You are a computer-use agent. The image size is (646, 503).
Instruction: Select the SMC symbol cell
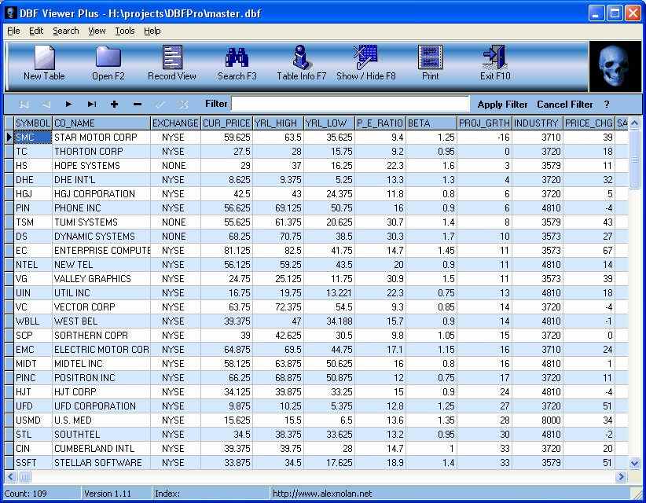[33, 138]
